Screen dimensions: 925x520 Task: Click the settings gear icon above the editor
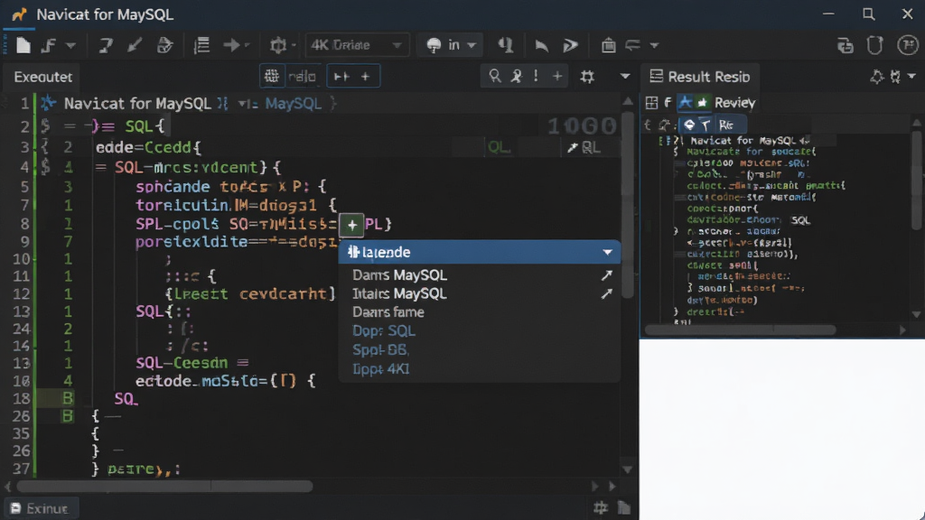pyautogui.click(x=587, y=77)
